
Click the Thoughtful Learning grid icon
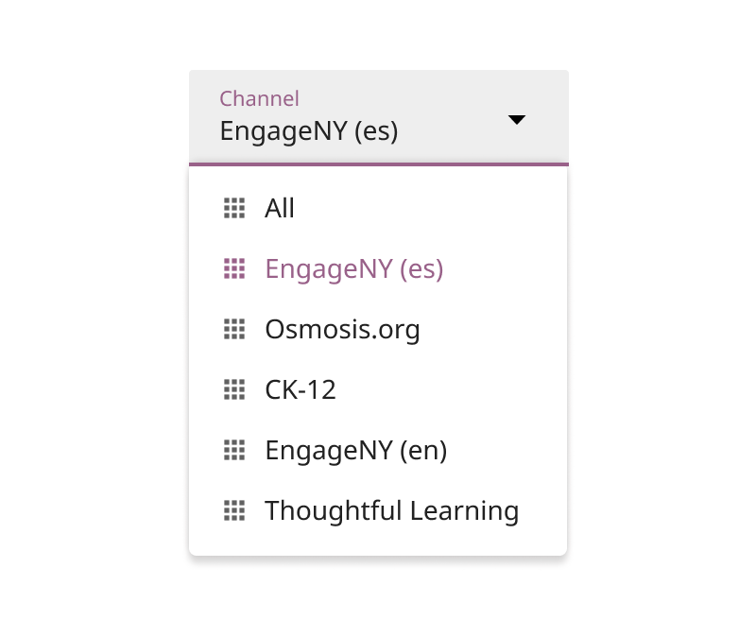[234, 511]
